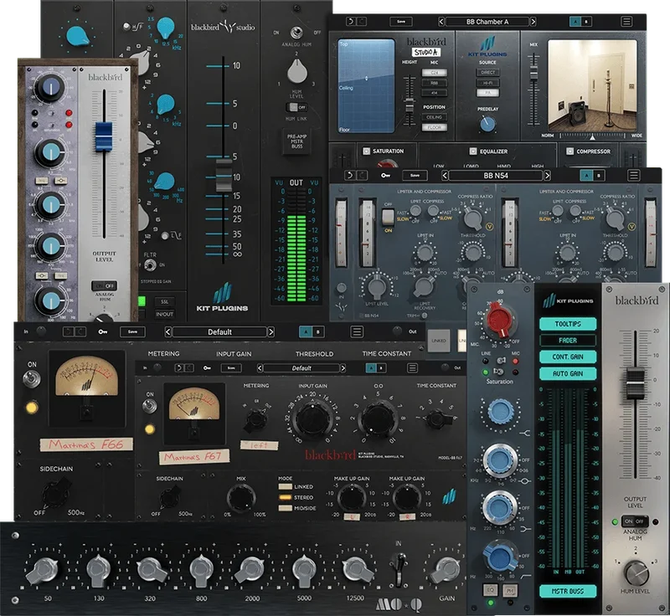This screenshot has height=616, width=670.
Task: Click the yellow V icon on left BB N54 channel
Action: tap(489, 227)
